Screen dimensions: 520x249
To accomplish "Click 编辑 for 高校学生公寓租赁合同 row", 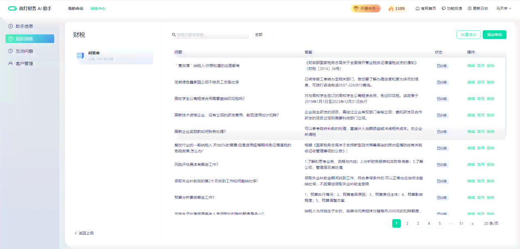I will click(x=471, y=99).
